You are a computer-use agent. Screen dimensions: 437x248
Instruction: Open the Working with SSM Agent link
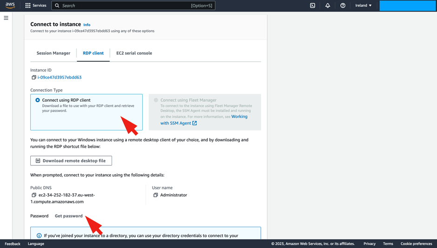pyautogui.click(x=204, y=120)
